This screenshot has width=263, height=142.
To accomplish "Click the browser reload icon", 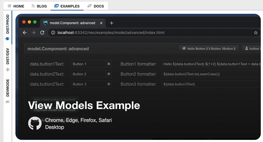I will 42,33.
